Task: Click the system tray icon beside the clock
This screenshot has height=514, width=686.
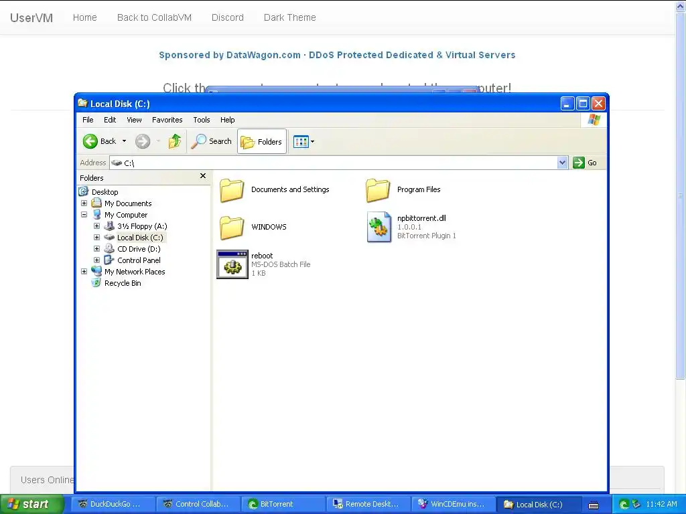Action: [x=636, y=505]
